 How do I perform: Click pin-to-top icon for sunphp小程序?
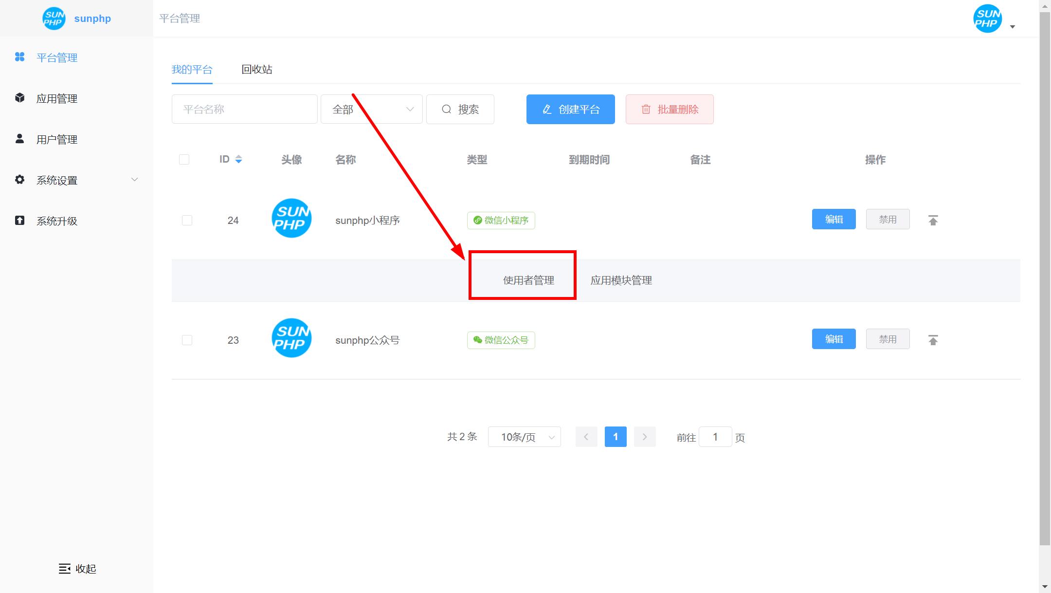(933, 220)
